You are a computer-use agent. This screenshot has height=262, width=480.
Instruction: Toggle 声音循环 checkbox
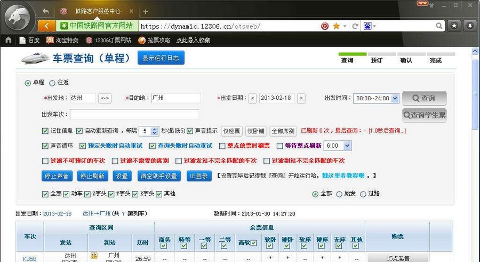pos(45,146)
